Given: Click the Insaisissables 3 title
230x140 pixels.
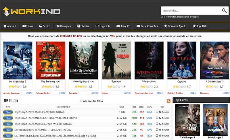Looking at the screenshot, I should [x=18, y=81].
